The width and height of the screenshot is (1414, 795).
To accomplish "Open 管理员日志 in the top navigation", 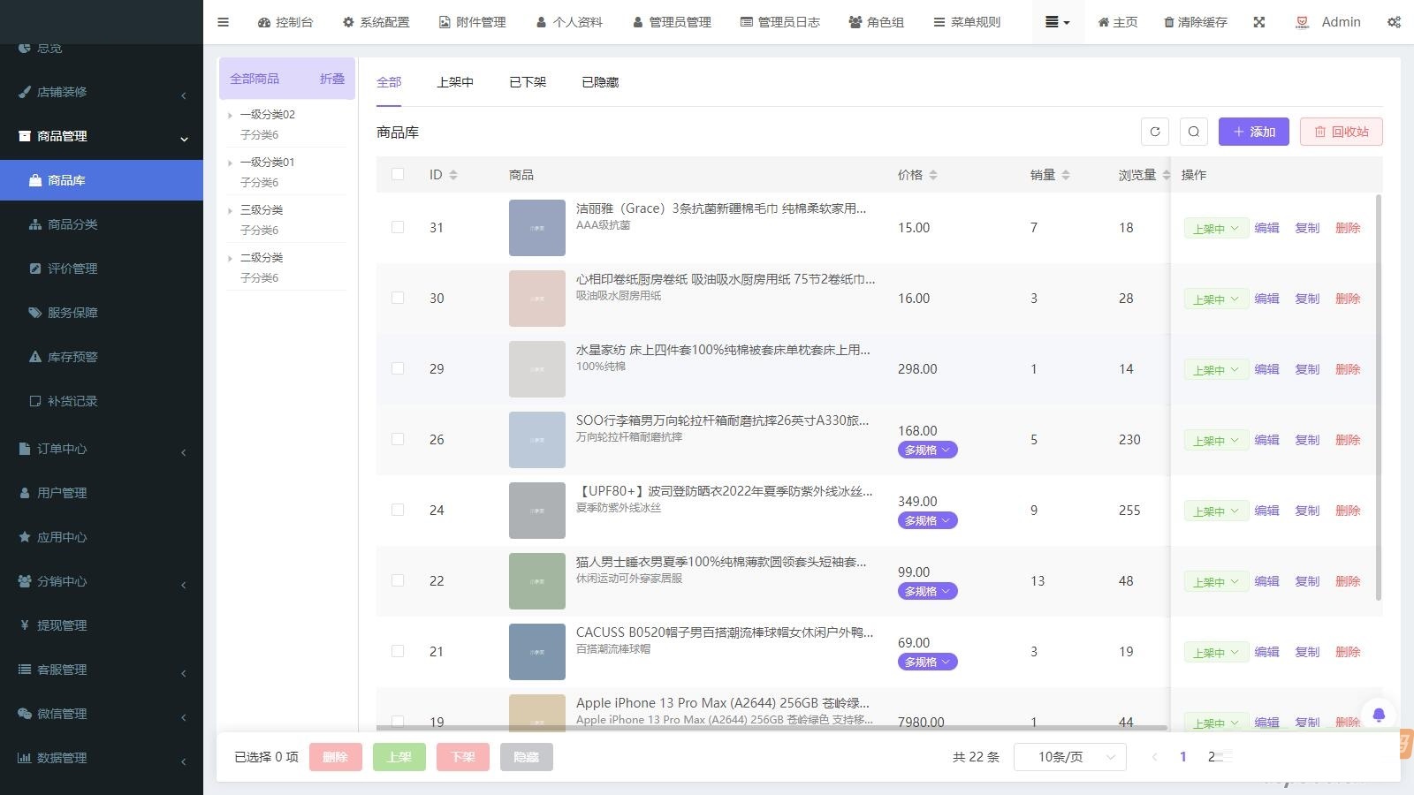I will click(779, 22).
